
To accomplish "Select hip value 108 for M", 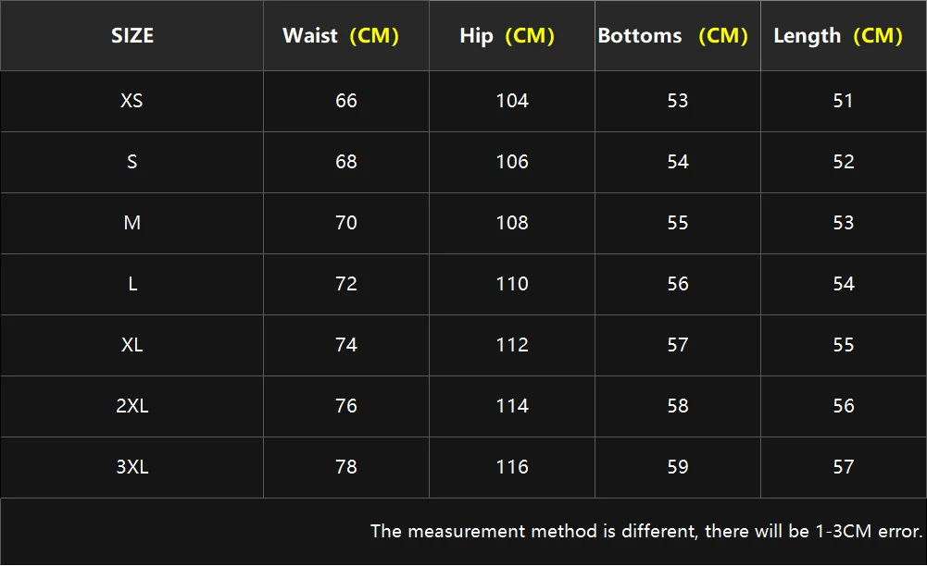I will 512,223.
